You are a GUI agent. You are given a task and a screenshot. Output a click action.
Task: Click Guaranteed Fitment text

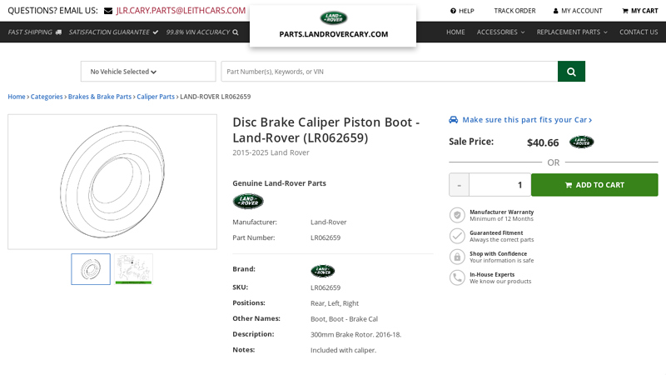point(496,232)
